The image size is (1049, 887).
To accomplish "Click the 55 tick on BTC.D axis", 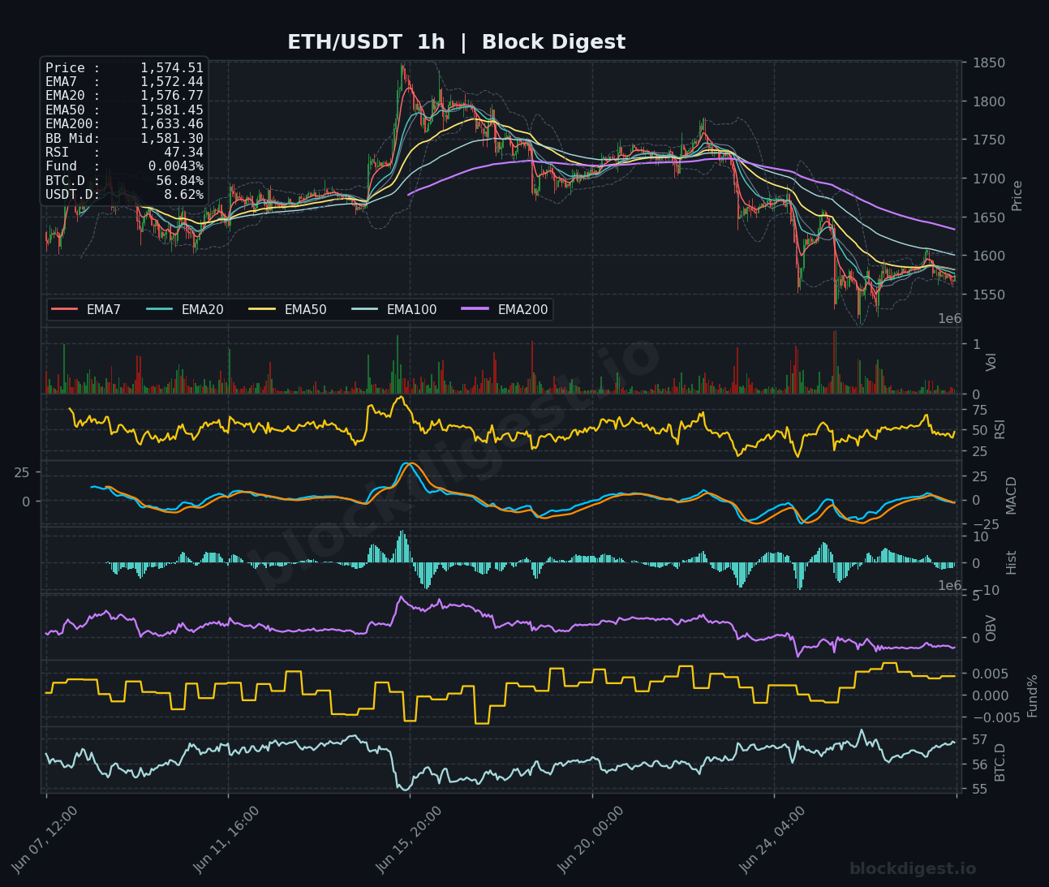I will point(979,790).
